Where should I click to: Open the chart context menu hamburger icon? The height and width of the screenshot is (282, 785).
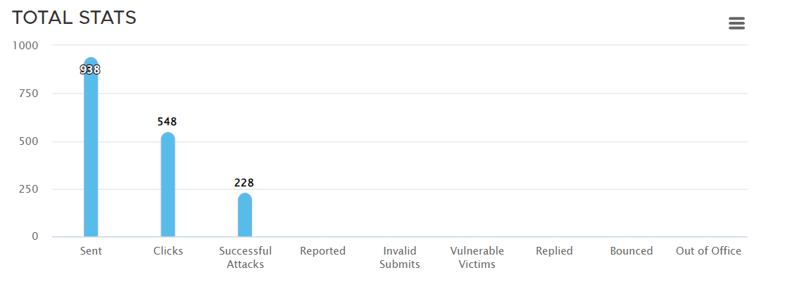coord(736,23)
